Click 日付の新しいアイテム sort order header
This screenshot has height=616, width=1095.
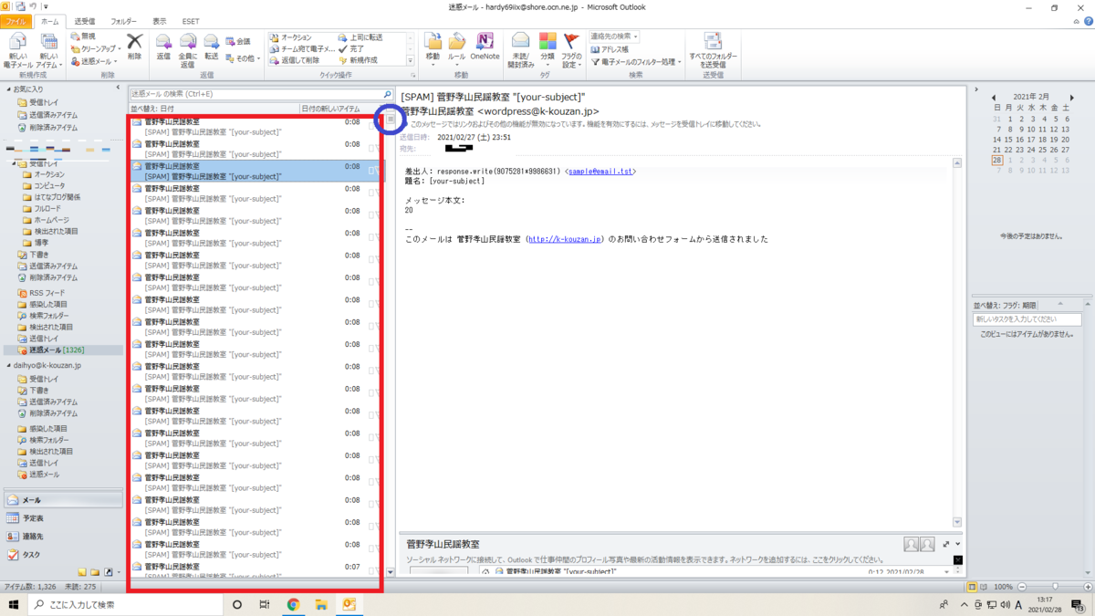(x=332, y=109)
